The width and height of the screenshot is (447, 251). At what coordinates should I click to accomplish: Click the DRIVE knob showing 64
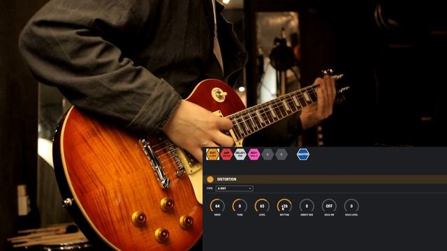217,206
